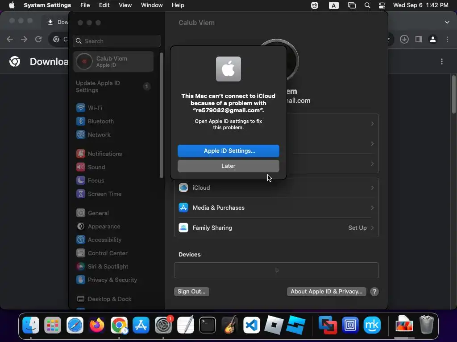Open Control Center from the menu bar
The height and width of the screenshot is (342, 457).
point(382,5)
